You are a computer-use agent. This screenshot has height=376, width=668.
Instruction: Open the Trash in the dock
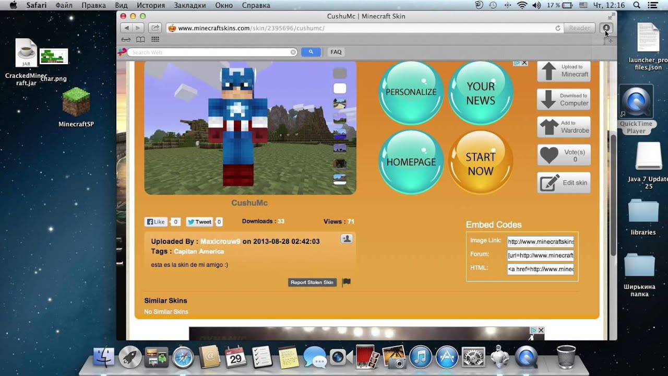tap(566, 357)
